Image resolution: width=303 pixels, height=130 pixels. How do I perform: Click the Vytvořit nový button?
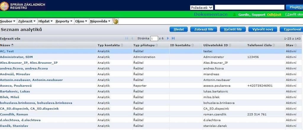tap(263, 29)
